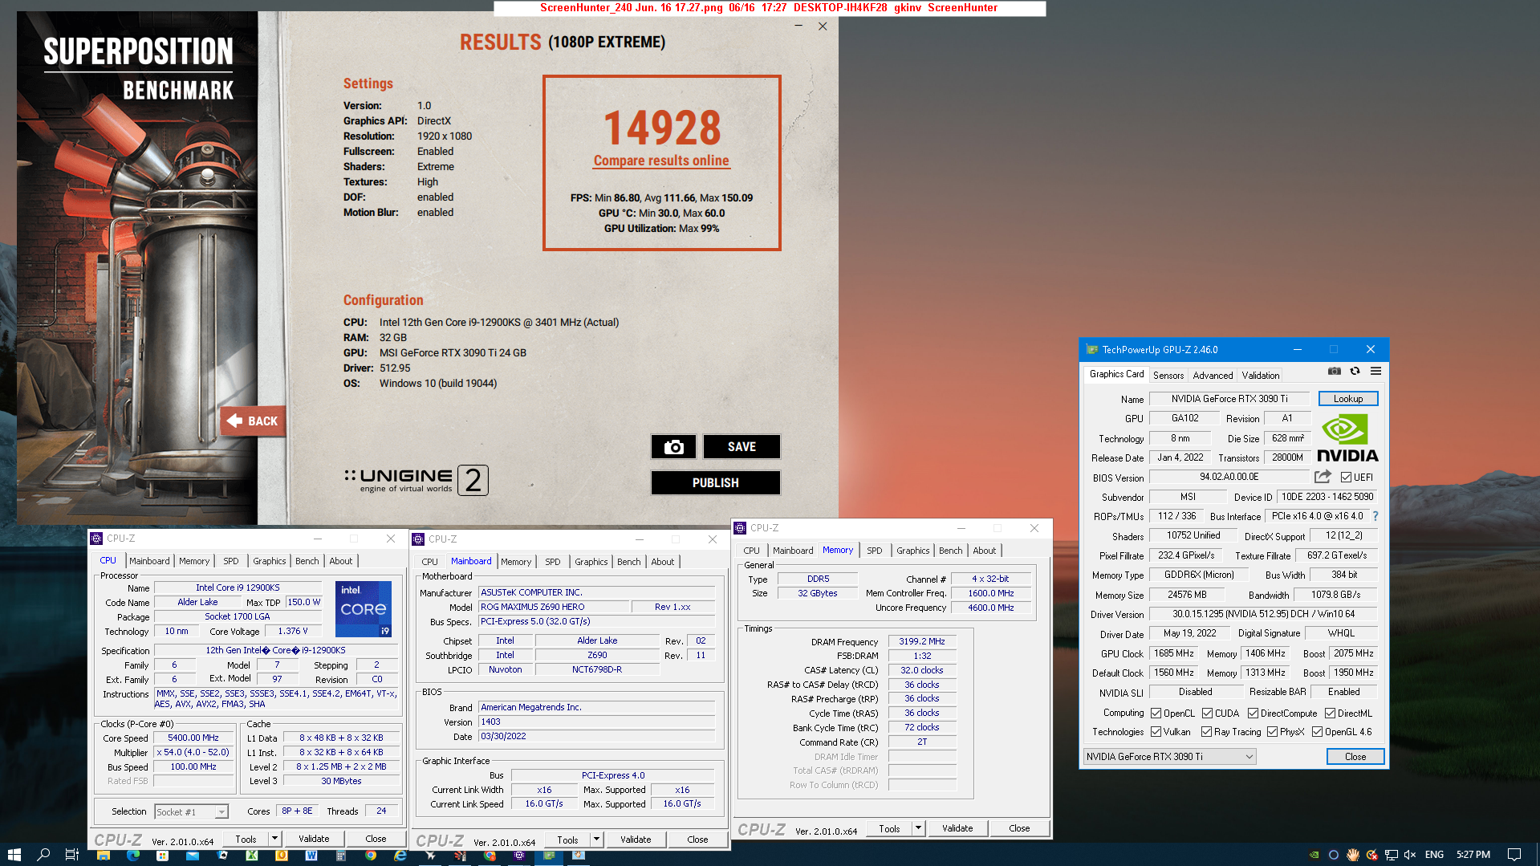The width and height of the screenshot is (1540, 866).
Task: Toggle the PhysX checkbox
Action: [1272, 732]
